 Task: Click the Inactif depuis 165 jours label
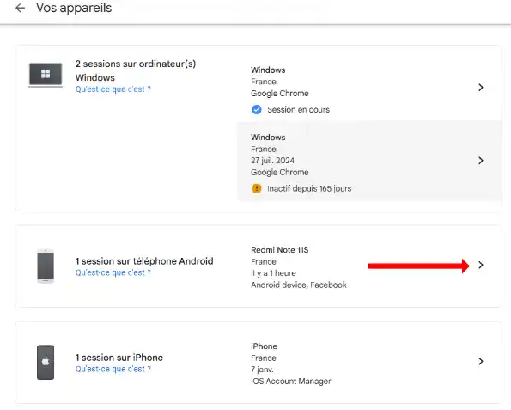[x=309, y=188]
